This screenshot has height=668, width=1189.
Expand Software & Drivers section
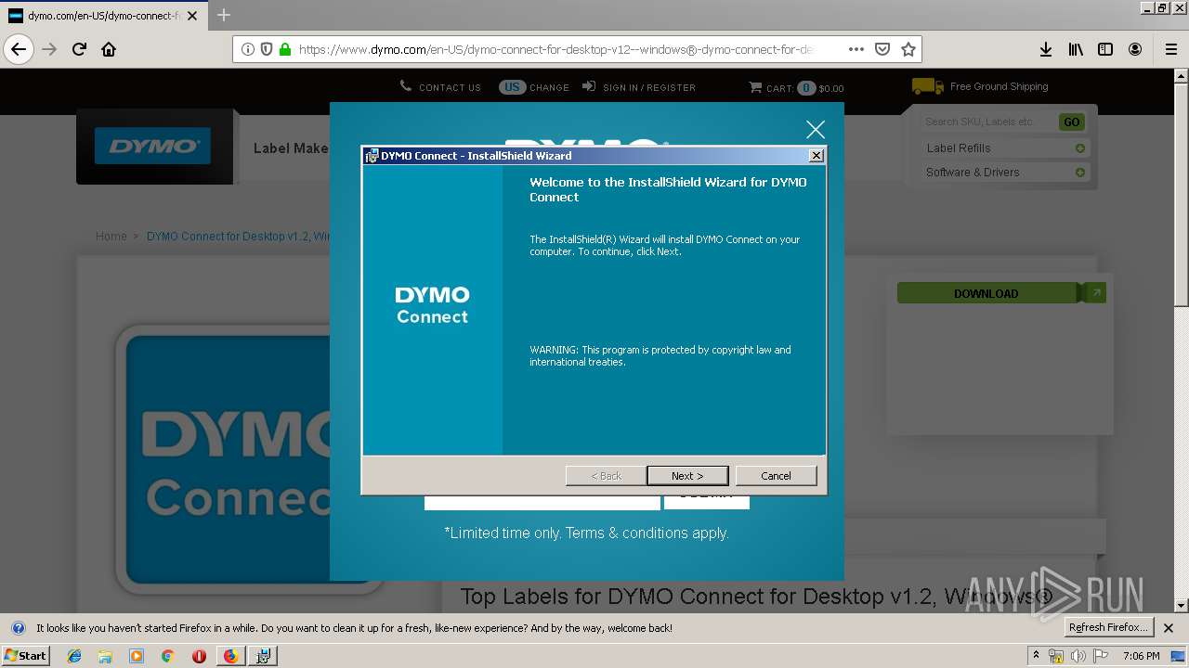click(1006, 173)
